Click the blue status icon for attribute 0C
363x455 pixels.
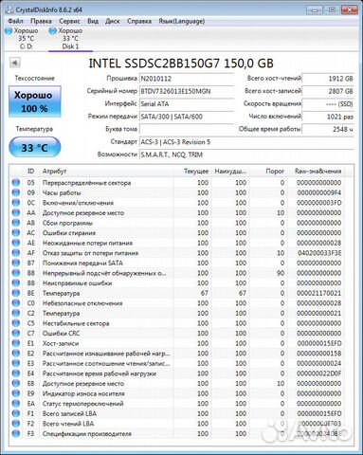[x=16, y=203]
